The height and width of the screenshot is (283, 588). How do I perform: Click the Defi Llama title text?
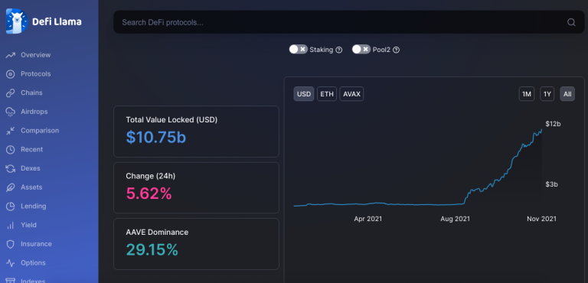coord(57,21)
